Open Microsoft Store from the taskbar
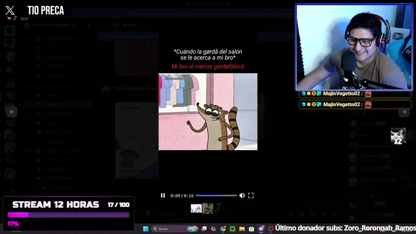Image resolution: width=416 pixels, height=234 pixels. (x=251, y=229)
